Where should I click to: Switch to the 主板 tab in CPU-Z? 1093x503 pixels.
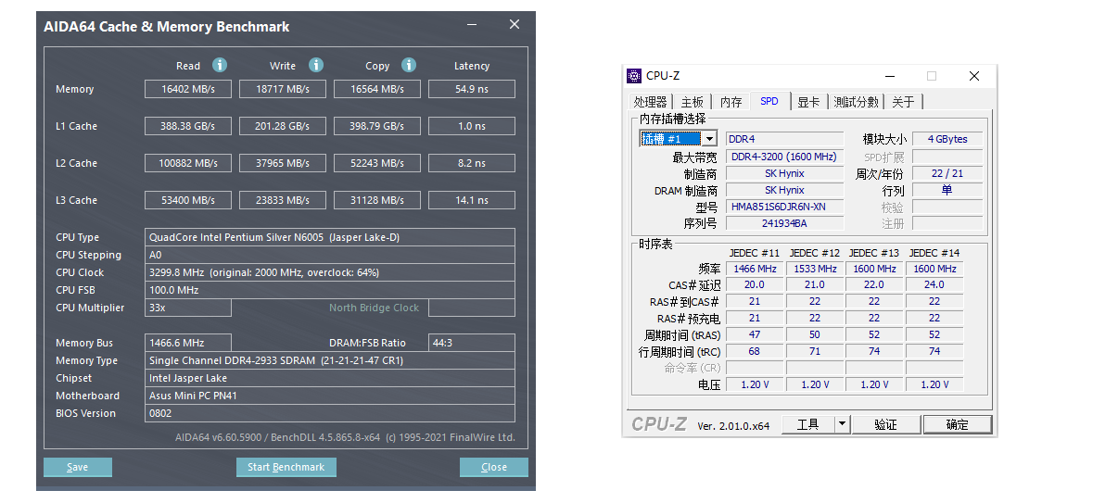tap(693, 103)
